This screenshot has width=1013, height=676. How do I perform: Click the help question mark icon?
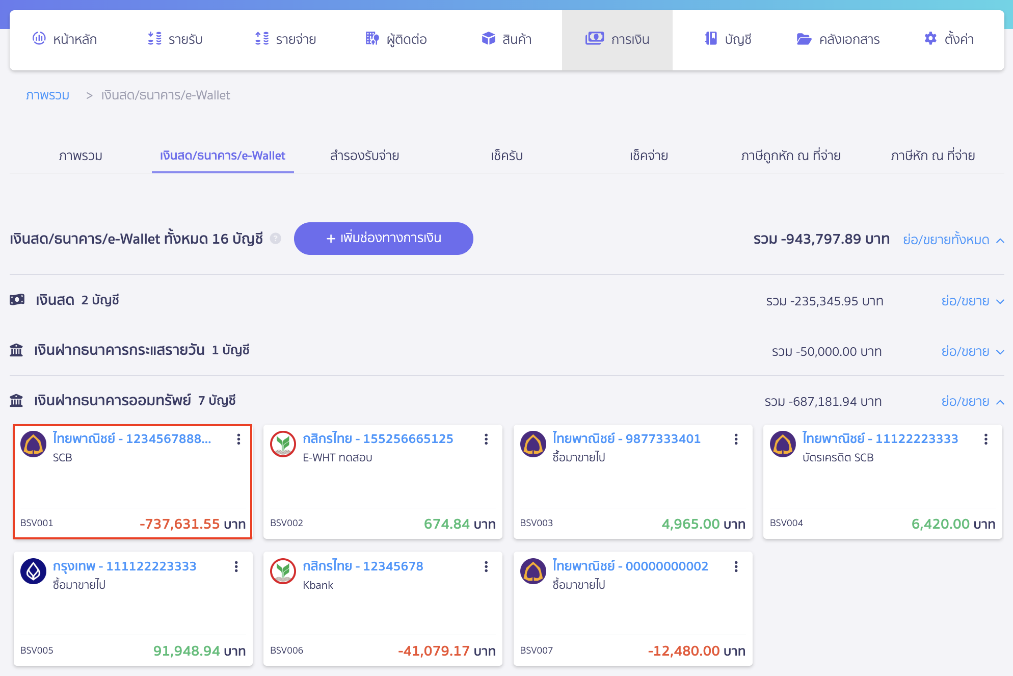[275, 239]
